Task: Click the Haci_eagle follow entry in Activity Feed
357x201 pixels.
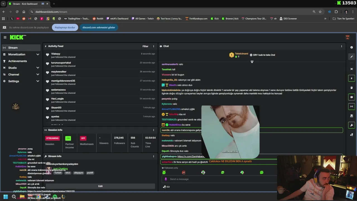Action: [100, 100]
